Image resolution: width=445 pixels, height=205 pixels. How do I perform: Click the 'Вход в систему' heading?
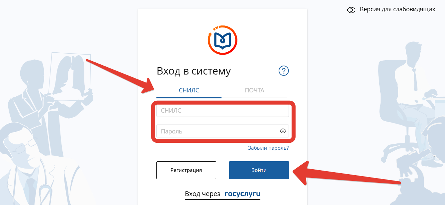(194, 71)
